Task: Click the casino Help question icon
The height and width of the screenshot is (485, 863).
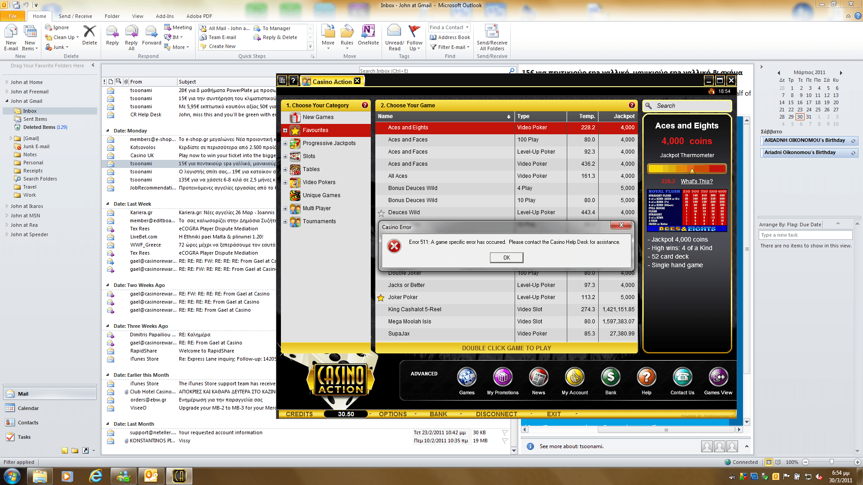Action: (x=646, y=377)
